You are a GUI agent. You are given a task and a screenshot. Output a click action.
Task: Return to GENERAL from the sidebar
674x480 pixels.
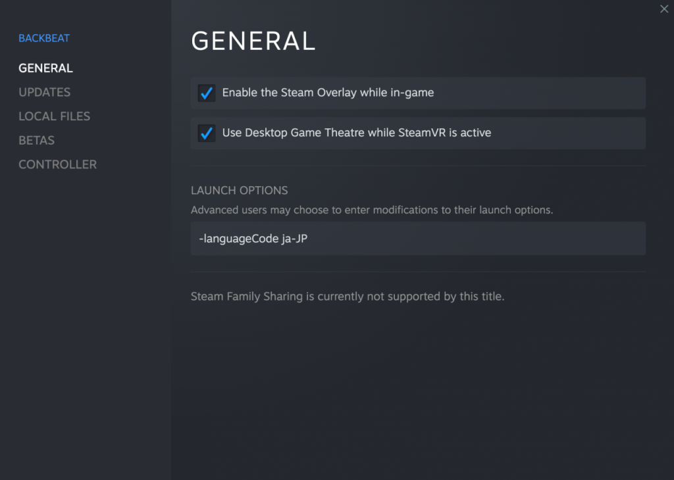click(45, 68)
